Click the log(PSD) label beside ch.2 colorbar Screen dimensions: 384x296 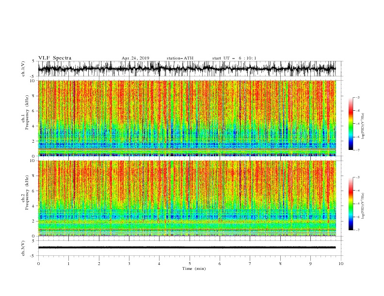(363, 206)
